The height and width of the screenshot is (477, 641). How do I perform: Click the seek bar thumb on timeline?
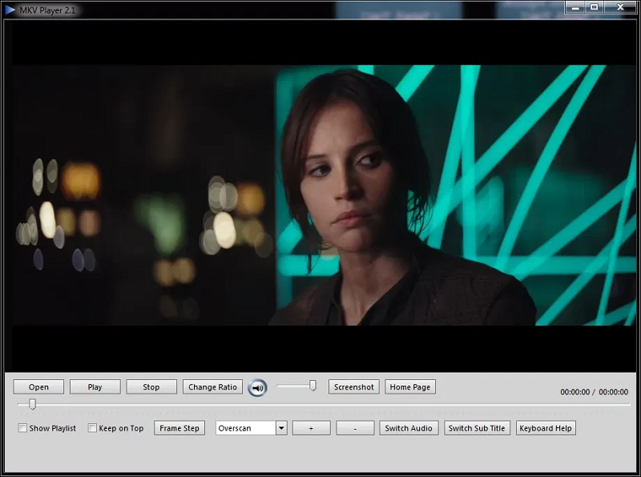32,405
